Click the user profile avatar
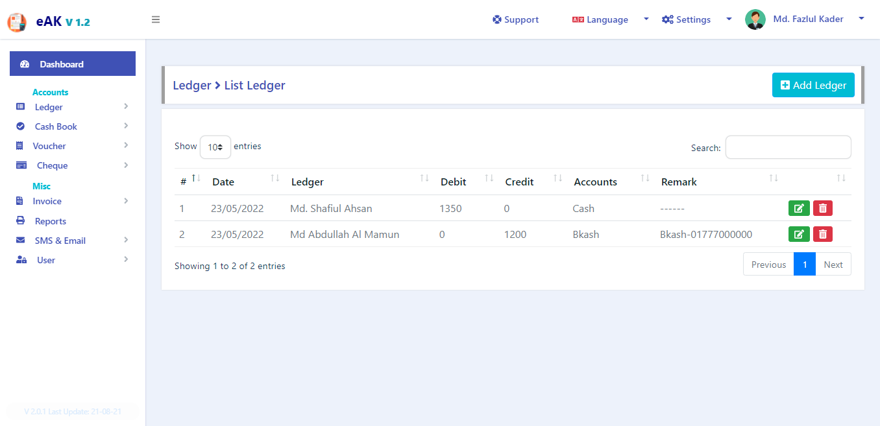The image size is (880, 426). click(755, 19)
